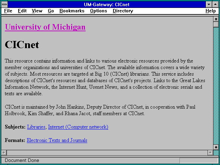Click the horizontal scrollbar left arrow

(4, 153)
